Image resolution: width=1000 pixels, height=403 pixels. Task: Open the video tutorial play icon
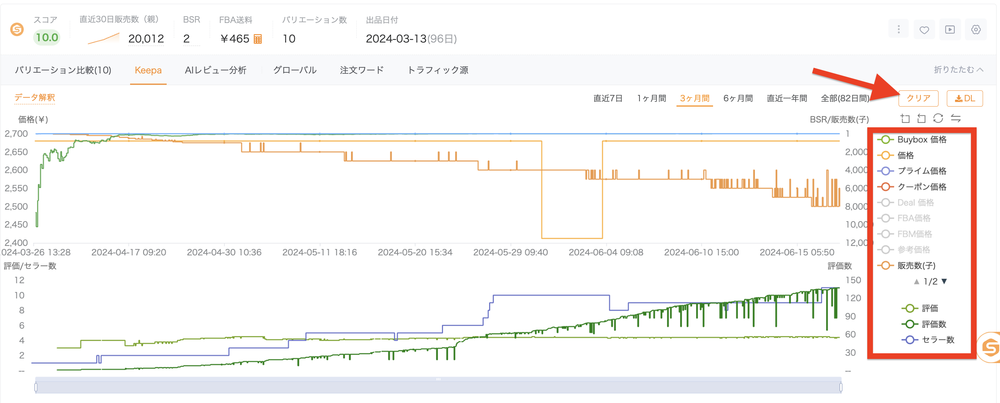[x=949, y=29]
